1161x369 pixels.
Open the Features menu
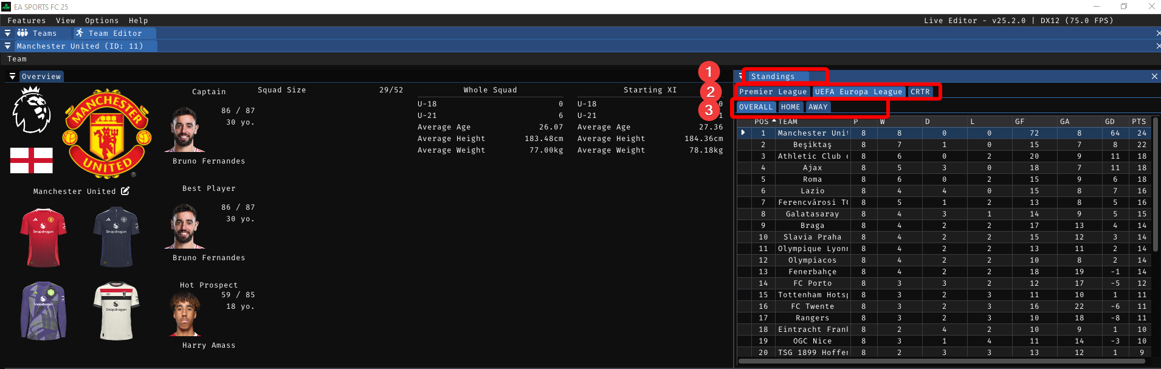point(26,21)
